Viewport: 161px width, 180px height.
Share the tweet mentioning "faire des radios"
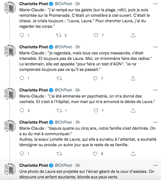coord(133,78)
